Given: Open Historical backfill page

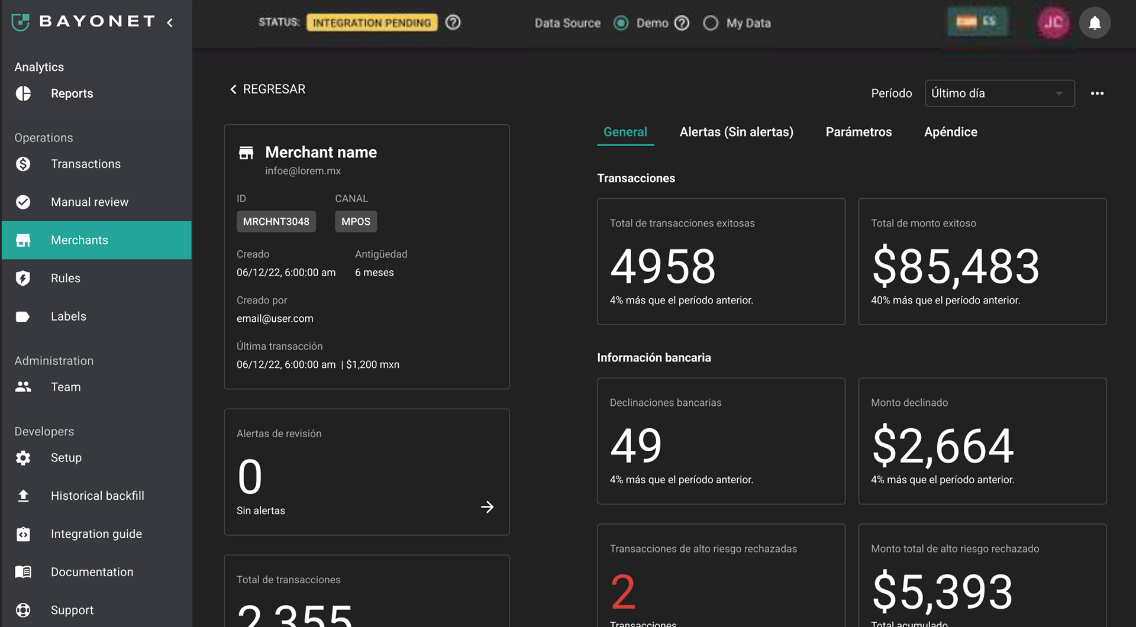Looking at the screenshot, I should [96, 496].
